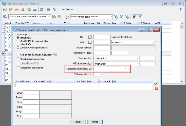
Task: Open the Likmes maiņa dropdown
Action: click(x=137, y=58)
